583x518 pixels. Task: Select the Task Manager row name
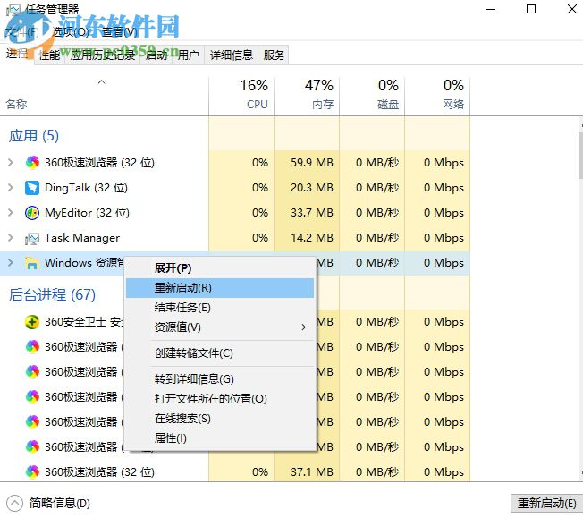point(82,238)
